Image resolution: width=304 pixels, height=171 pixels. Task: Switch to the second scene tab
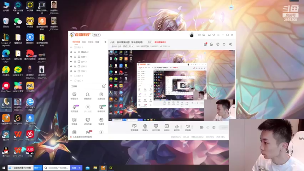[x=84, y=42]
